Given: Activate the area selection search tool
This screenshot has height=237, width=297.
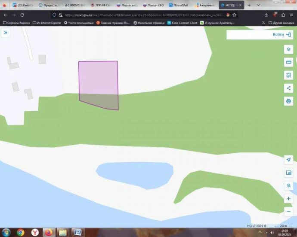Looking at the screenshot, I should pos(288,75).
